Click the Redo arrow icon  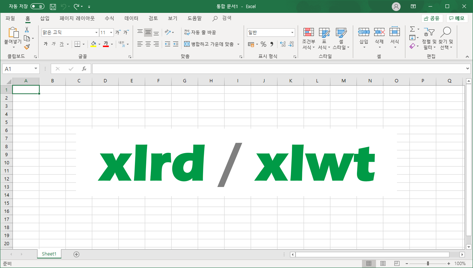76,7
